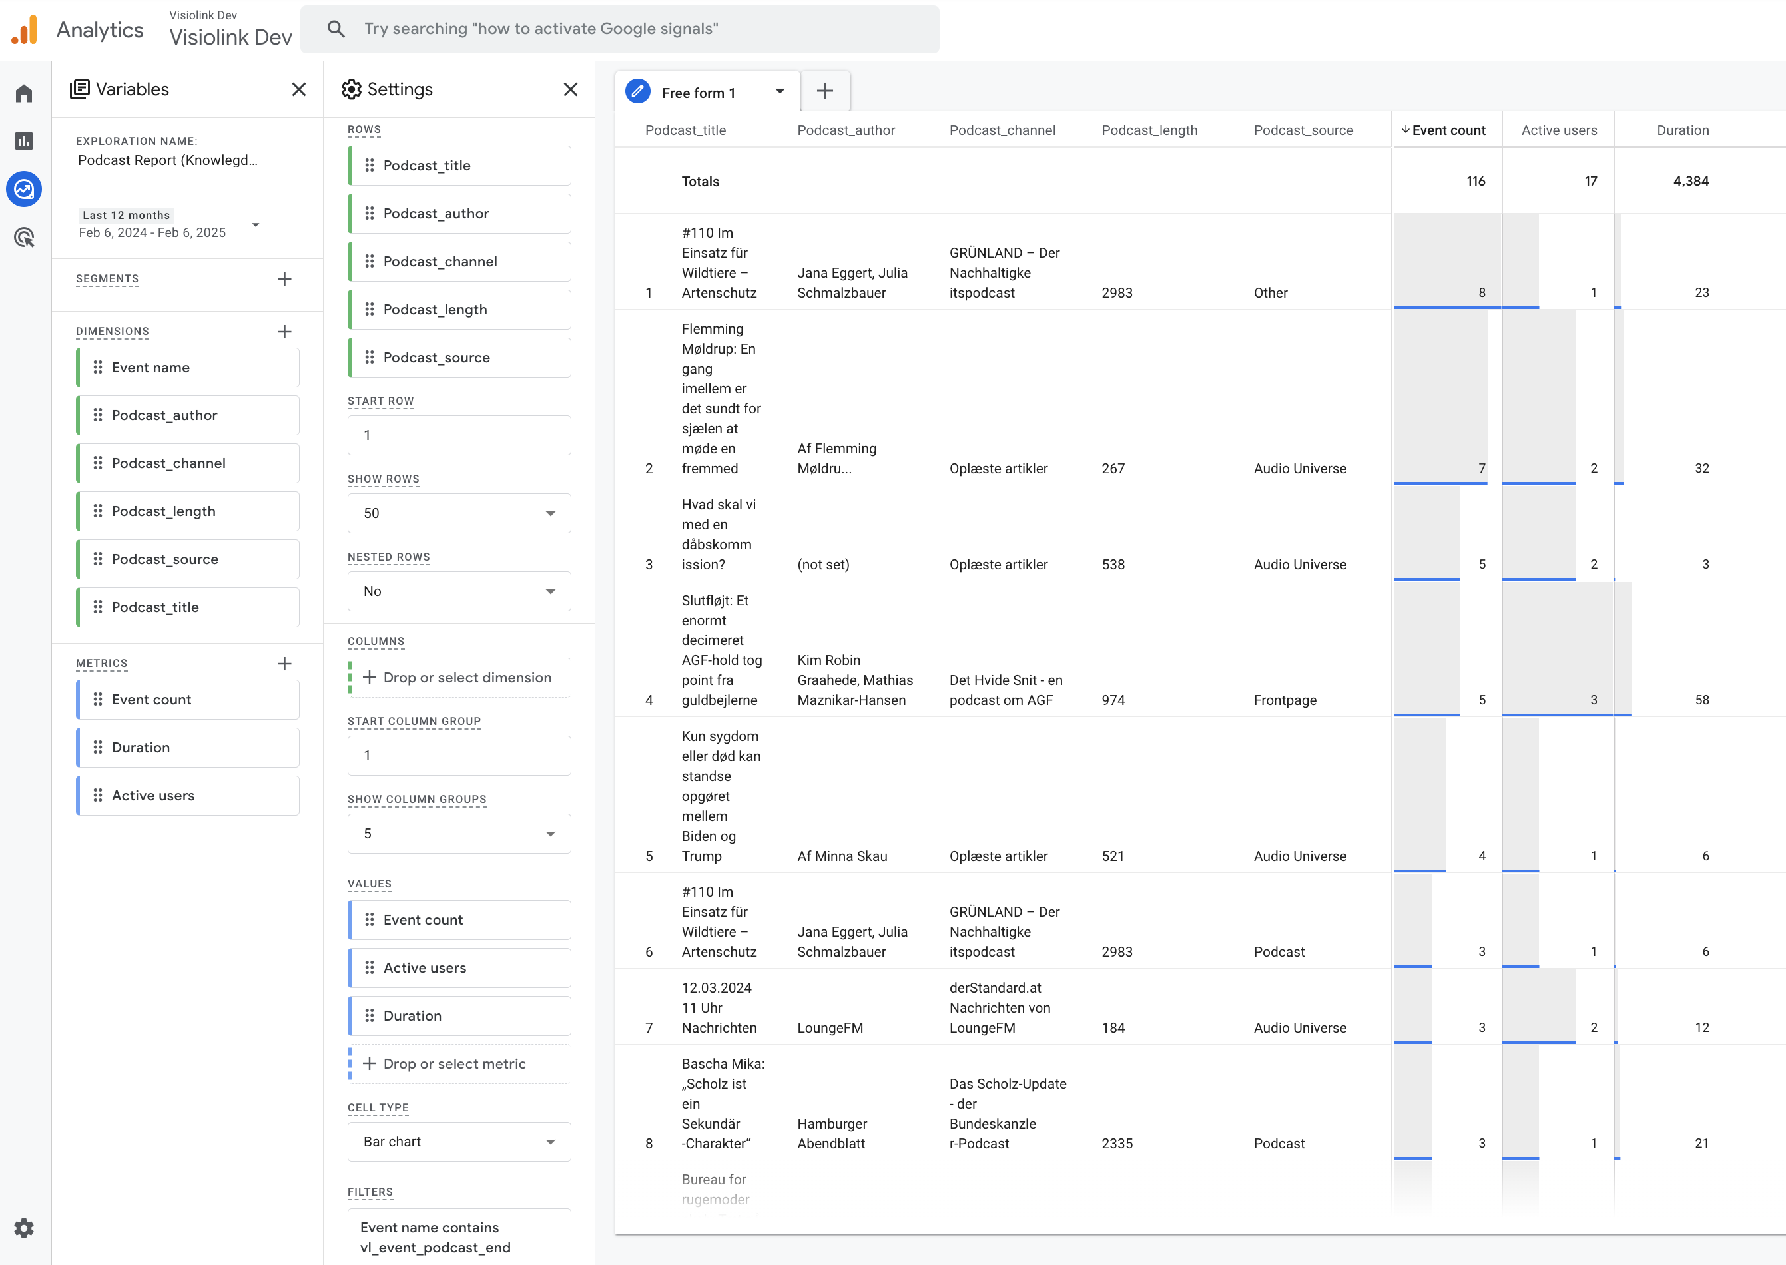Add a new segment with plus icon

[284, 279]
